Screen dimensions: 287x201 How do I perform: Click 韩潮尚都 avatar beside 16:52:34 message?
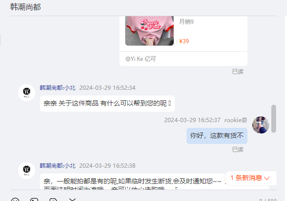tap(27, 93)
